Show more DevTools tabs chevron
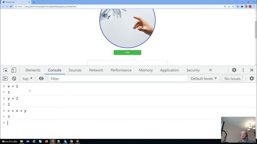The height and width of the screenshot is (144, 257). pos(210,70)
